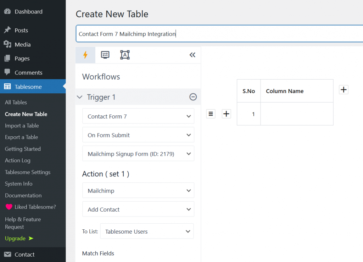
Task: Go to Create New Table submenu link
Action: click(26, 114)
